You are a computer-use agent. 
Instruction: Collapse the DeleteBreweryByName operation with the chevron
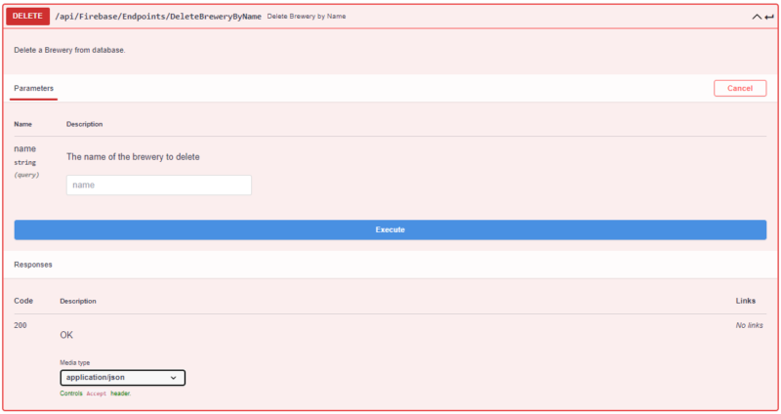[x=757, y=17]
